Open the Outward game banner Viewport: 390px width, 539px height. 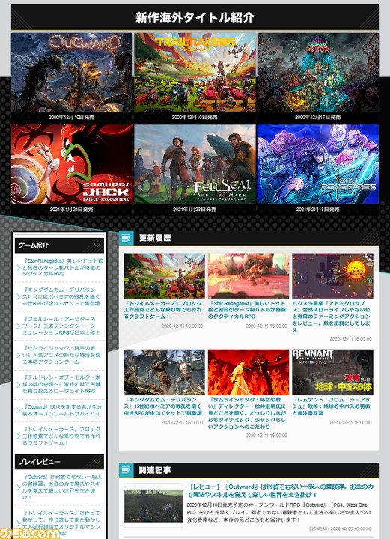click(71, 72)
